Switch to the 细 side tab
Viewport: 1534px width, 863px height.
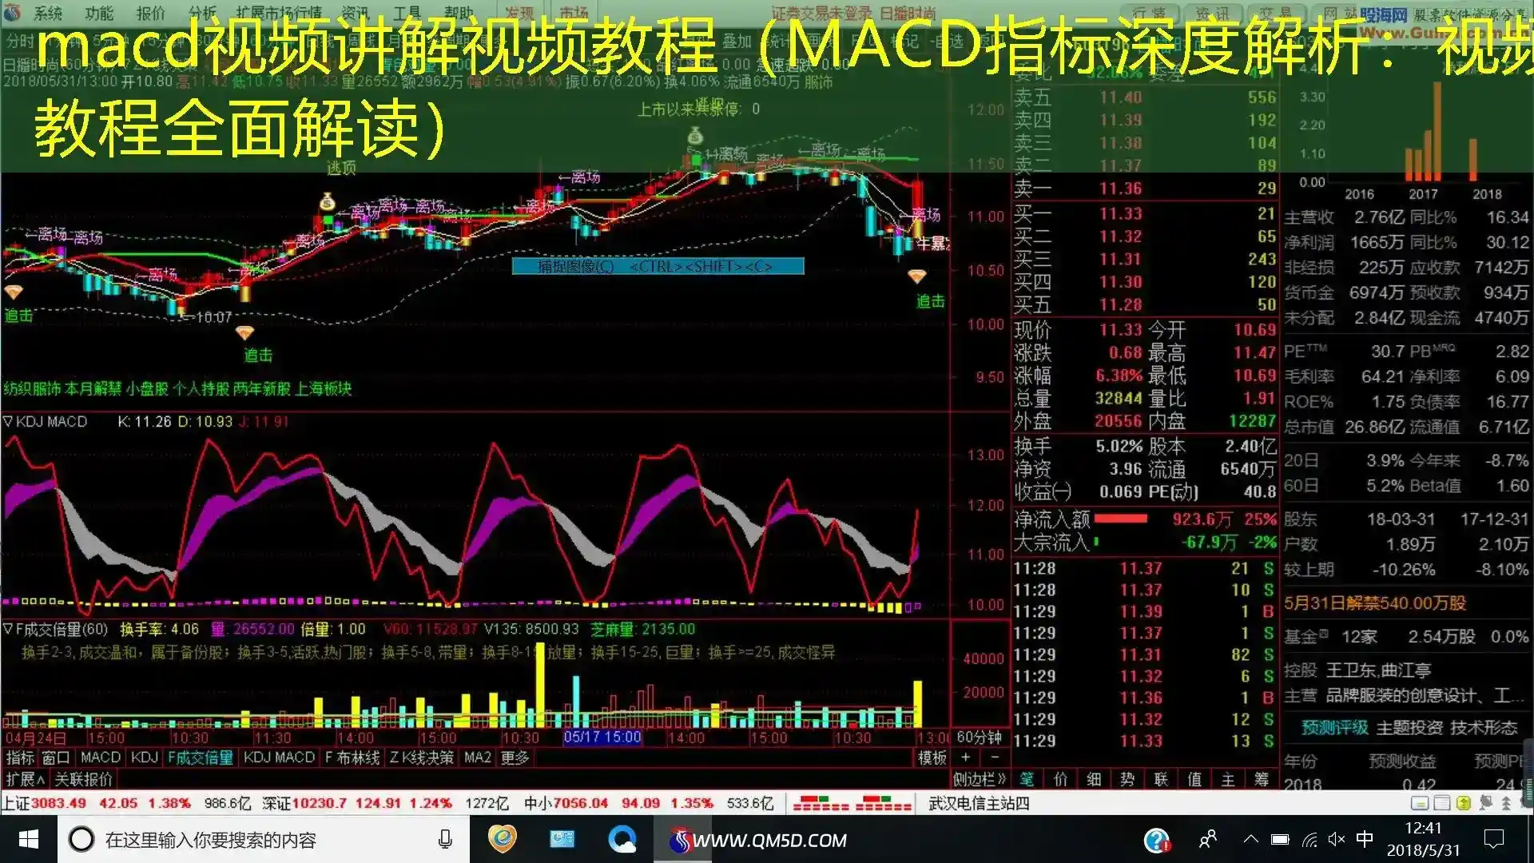pyautogui.click(x=1094, y=778)
